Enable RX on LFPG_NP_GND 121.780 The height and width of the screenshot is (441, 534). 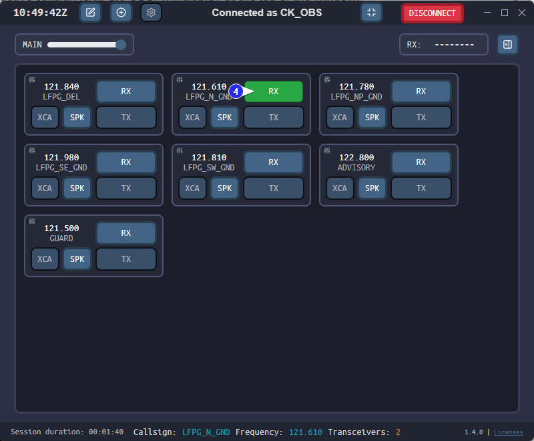(421, 92)
